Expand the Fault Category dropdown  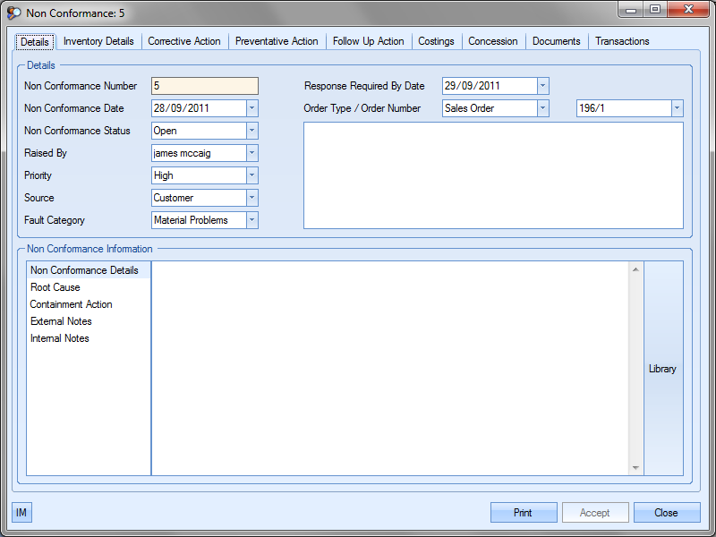tap(251, 220)
